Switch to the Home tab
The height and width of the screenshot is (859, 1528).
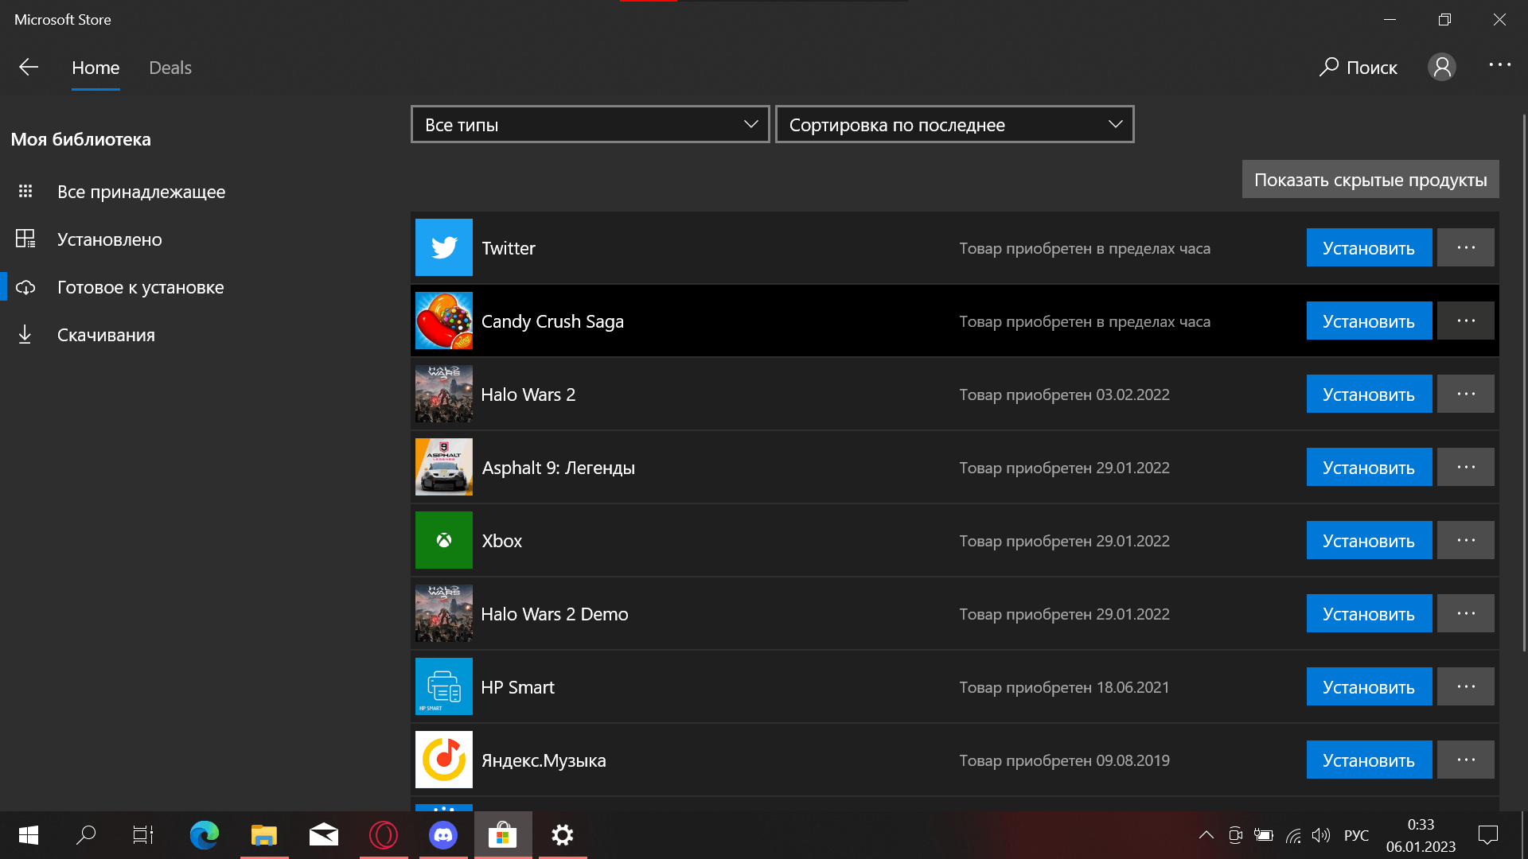pyautogui.click(x=95, y=68)
